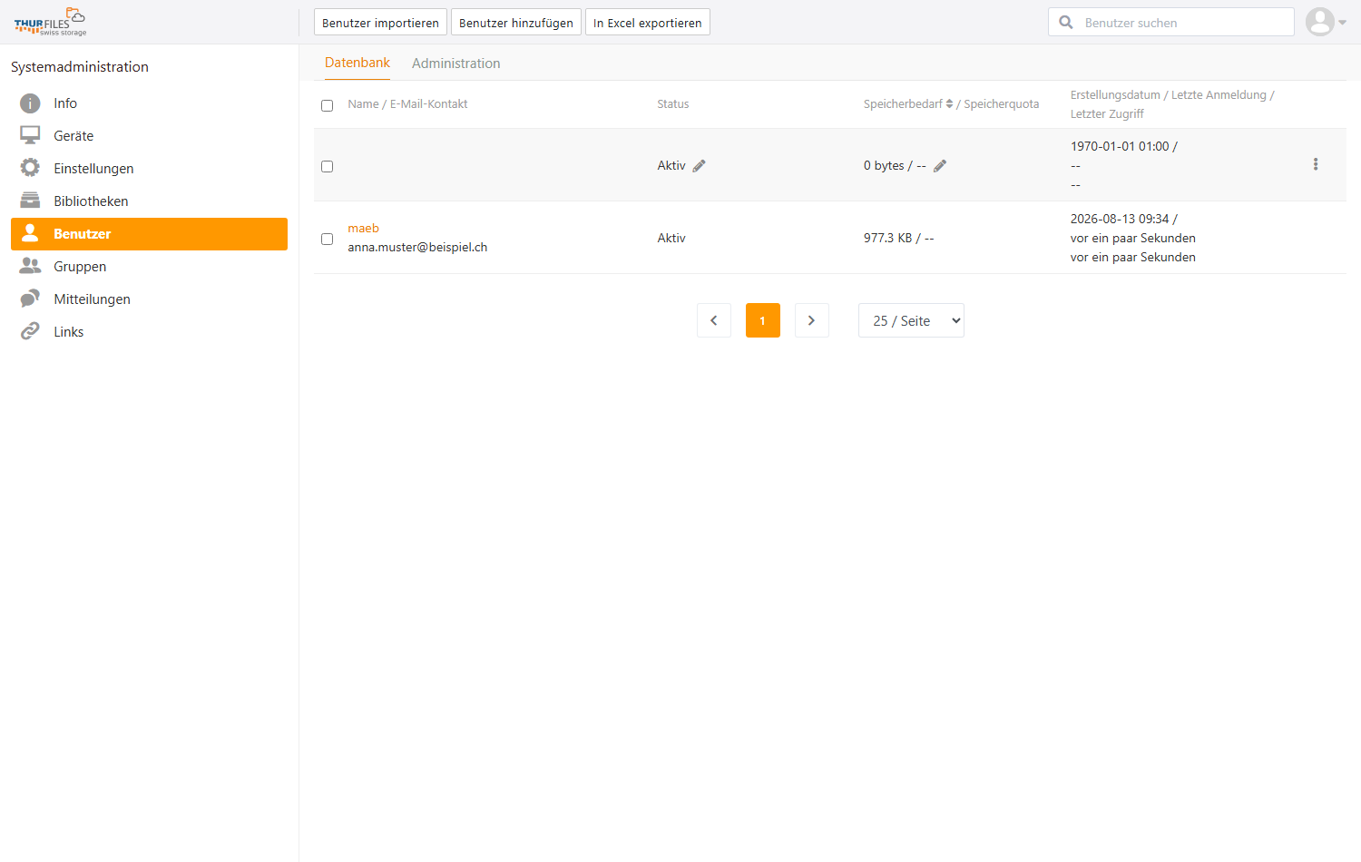
Task: Switch to the Administration tab
Action: pos(456,64)
